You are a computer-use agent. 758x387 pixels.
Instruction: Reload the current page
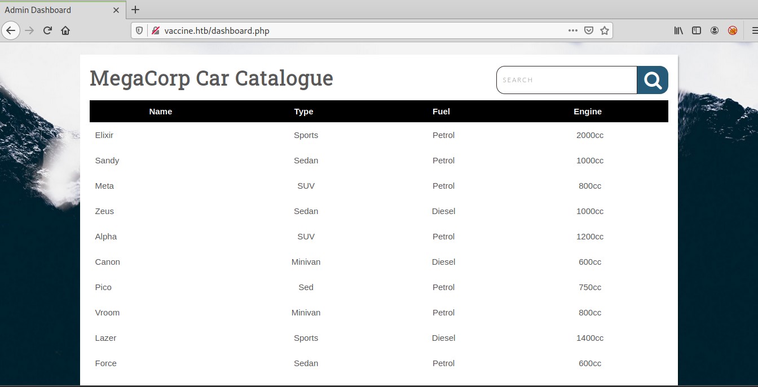[47, 30]
